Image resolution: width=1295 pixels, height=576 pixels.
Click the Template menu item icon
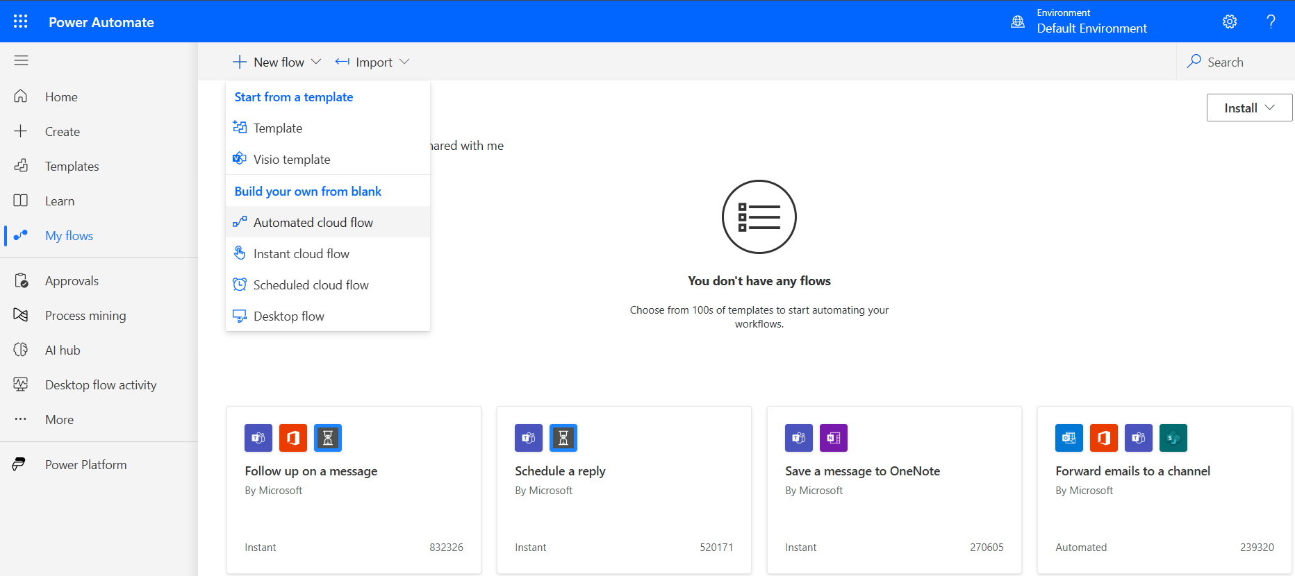(240, 127)
